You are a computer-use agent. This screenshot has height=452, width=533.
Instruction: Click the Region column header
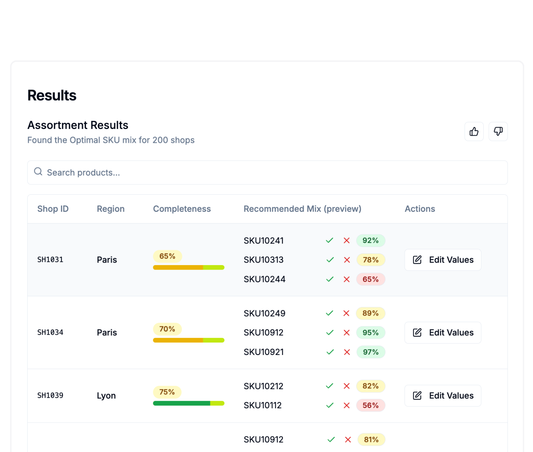pos(111,209)
